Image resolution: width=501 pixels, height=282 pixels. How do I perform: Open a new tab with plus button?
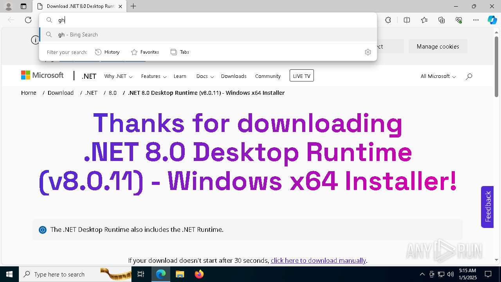coord(133,6)
